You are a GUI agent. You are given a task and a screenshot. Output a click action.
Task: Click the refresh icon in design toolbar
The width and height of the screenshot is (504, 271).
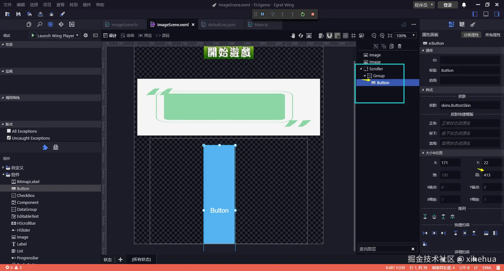tap(301, 36)
